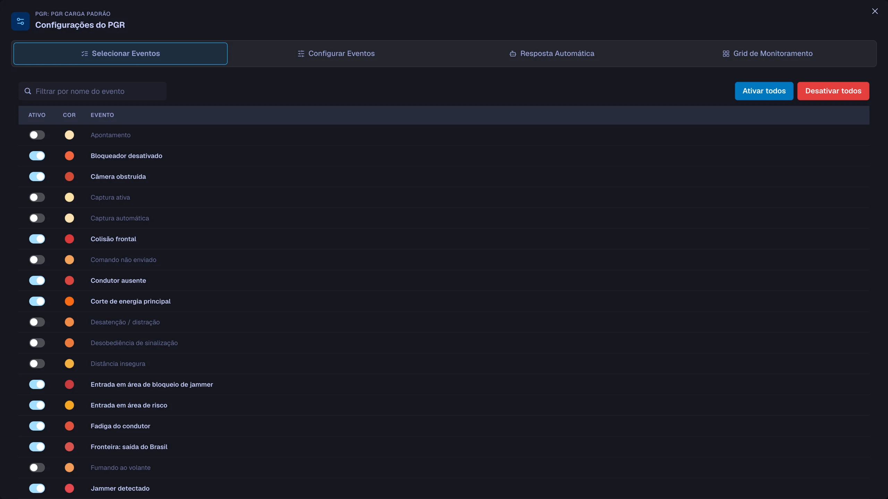Enable the Desatenção / distração toggle
Screen dimensions: 888x499
click(37, 322)
